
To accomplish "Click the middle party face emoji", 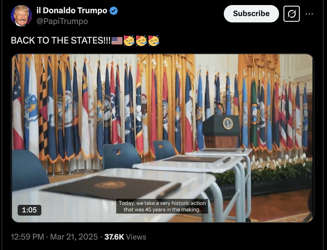I will (x=141, y=41).
